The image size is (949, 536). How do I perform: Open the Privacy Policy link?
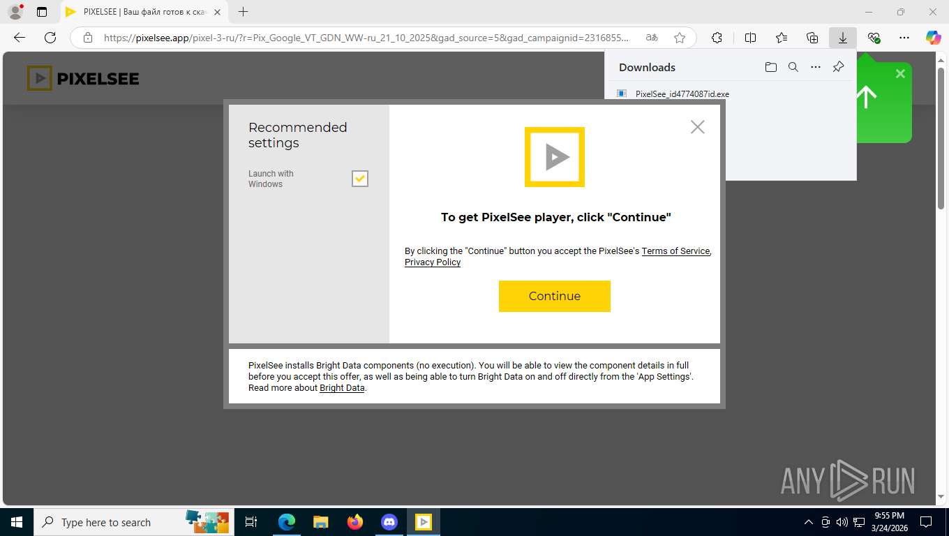click(433, 262)
